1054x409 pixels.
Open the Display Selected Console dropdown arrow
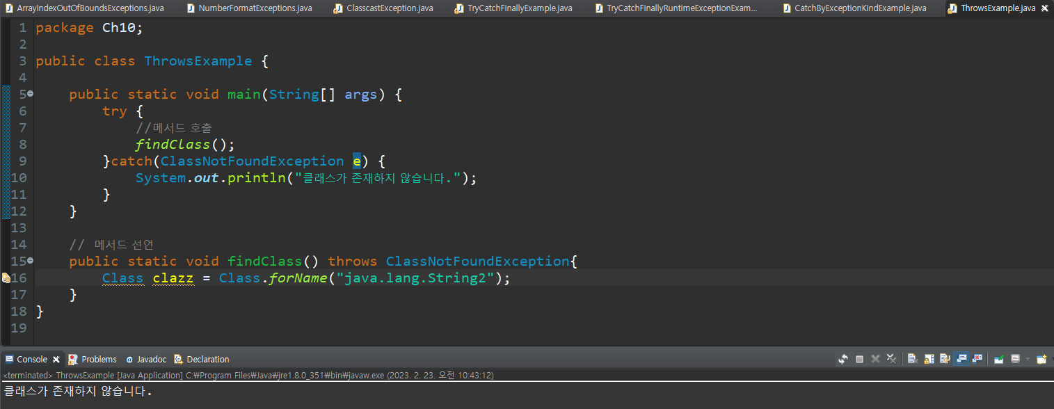pyautogui.click(x=1028, y=359)
